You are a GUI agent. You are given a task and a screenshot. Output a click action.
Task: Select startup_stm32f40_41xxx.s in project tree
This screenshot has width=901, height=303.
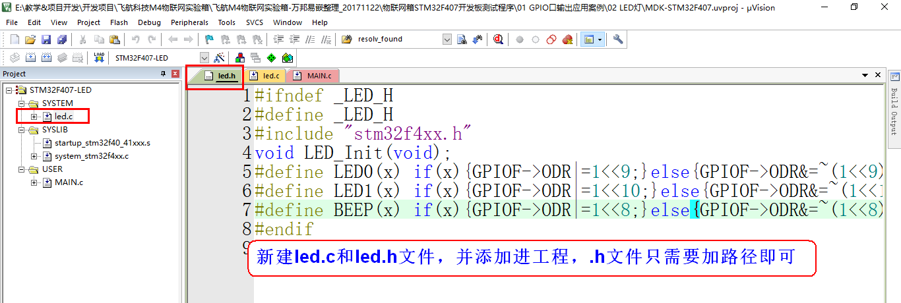[102, 143]
